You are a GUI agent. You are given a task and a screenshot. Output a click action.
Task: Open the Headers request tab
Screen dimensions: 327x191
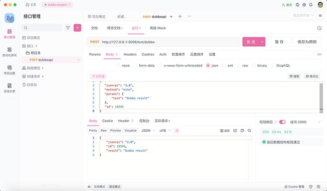[x=130, y=54]
